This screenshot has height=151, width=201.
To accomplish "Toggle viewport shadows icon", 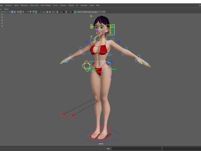I will (x=26, y=12).
